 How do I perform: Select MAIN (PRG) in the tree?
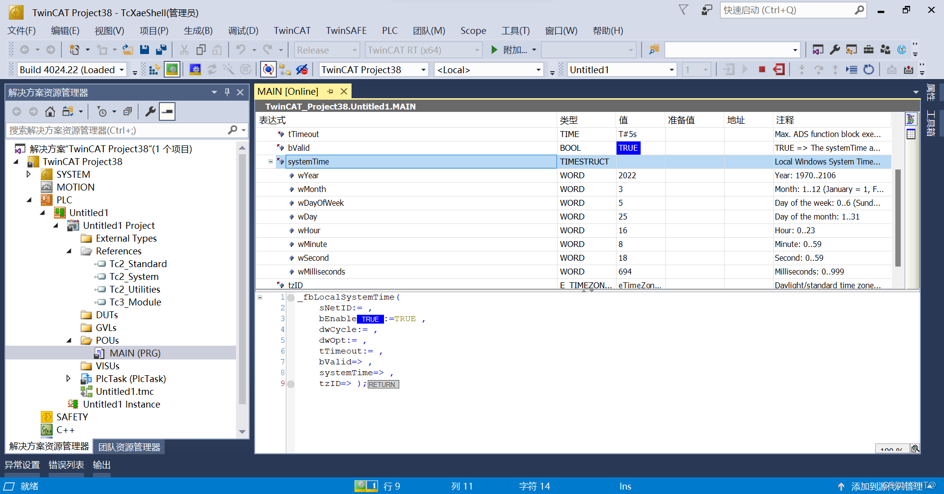pyautogui.click(x=135, y=353)
